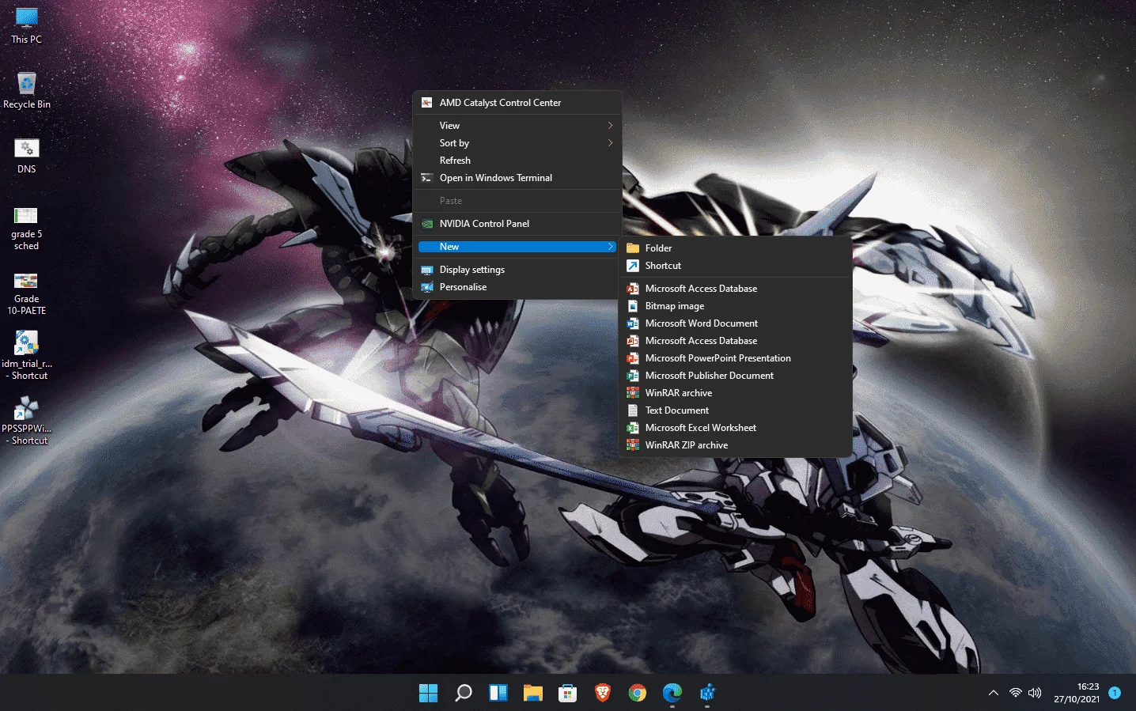Create a new Text Document
Screen dimensions: 1136x711
click(x=736, y=410)
